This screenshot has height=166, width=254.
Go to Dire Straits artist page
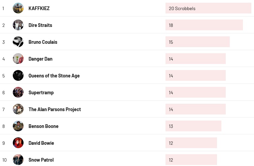pos(40,25)
